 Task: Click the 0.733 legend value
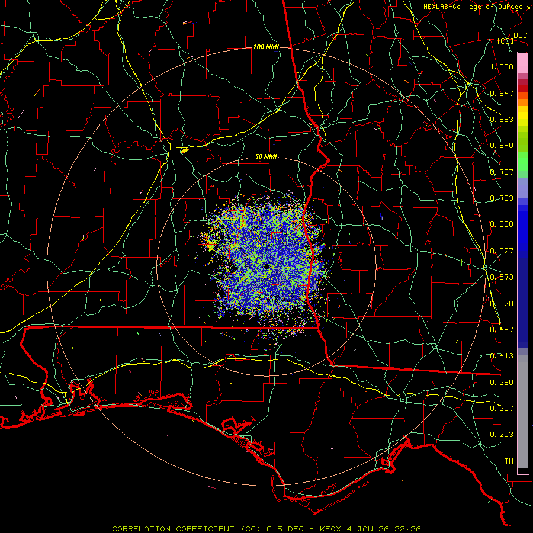click(x=502, y=198)
